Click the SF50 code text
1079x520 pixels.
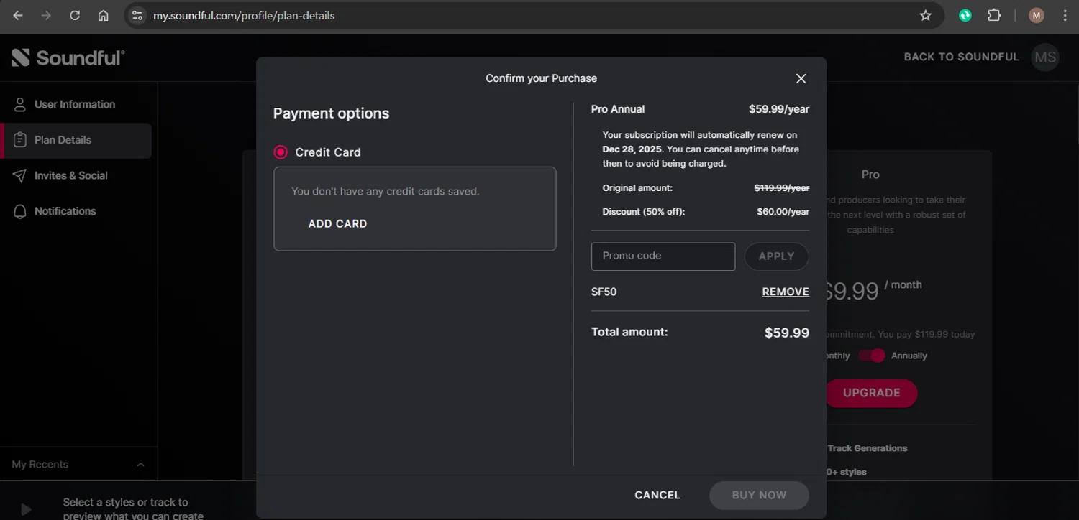(x=604, y=292)
